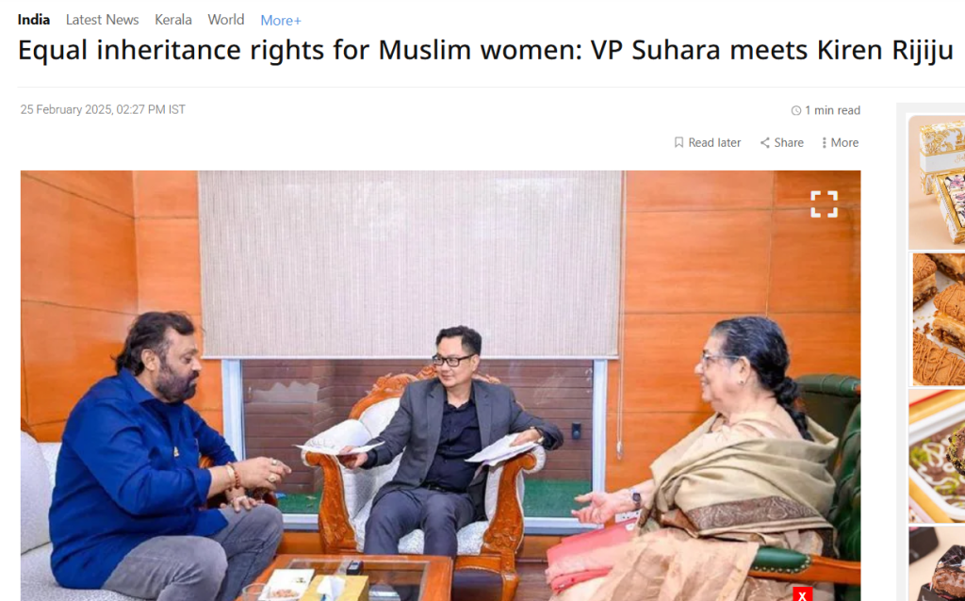Viewport: 965px width, 601px height.
Task: Click the bookmark Read later icon
Action: [679, 143]
